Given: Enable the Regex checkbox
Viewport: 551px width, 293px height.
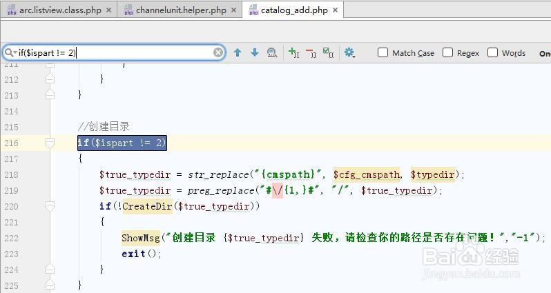Looking at the screenshot, I should pos(447,52).
